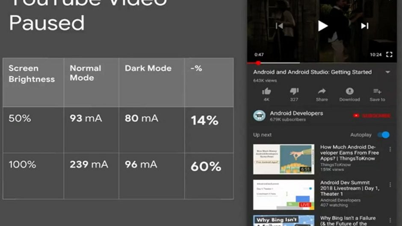This screenshot has width=402, height=226.
Task: Click the 'Normal Mode' column header
Action: coord(91,82)
